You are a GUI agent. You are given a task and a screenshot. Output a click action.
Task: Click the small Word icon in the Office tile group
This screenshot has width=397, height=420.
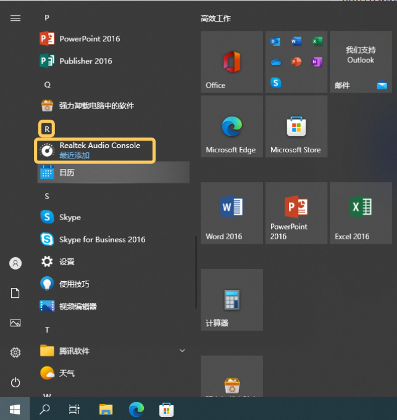[x=296, y=41]
